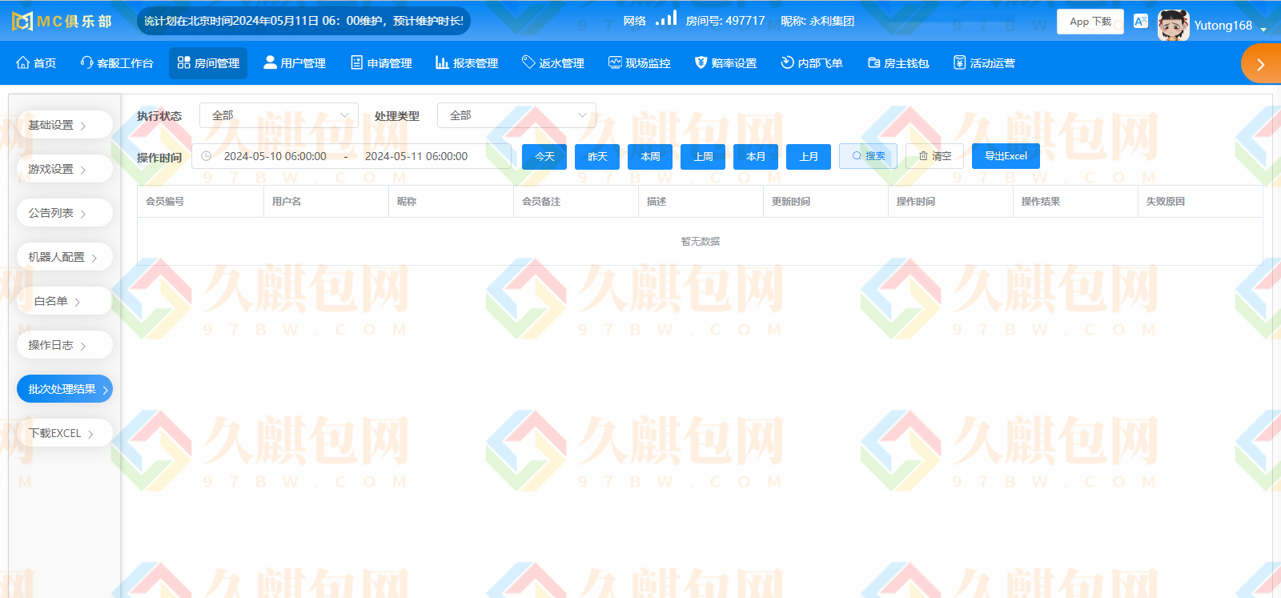Open 返水管理 menu
1281x598 pixels.
click(553, 63)
